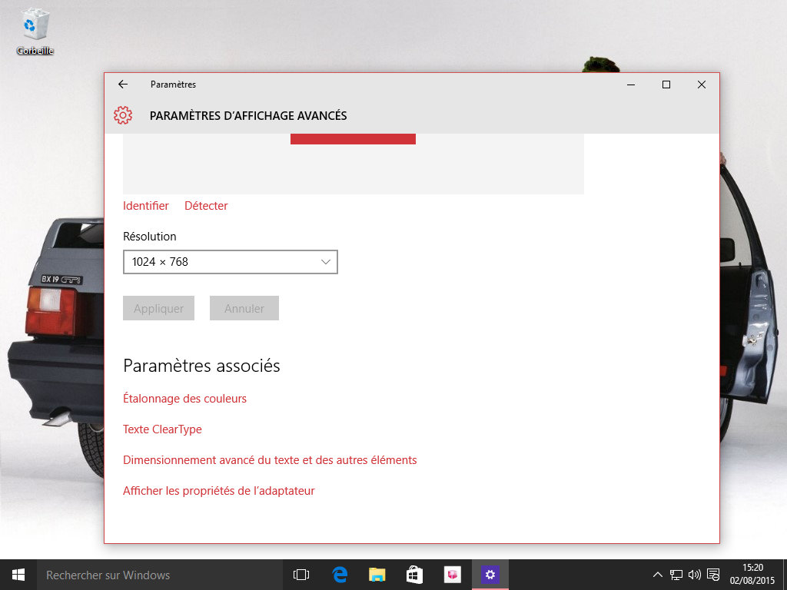Open the Windows Start menu

click(18, 575)
